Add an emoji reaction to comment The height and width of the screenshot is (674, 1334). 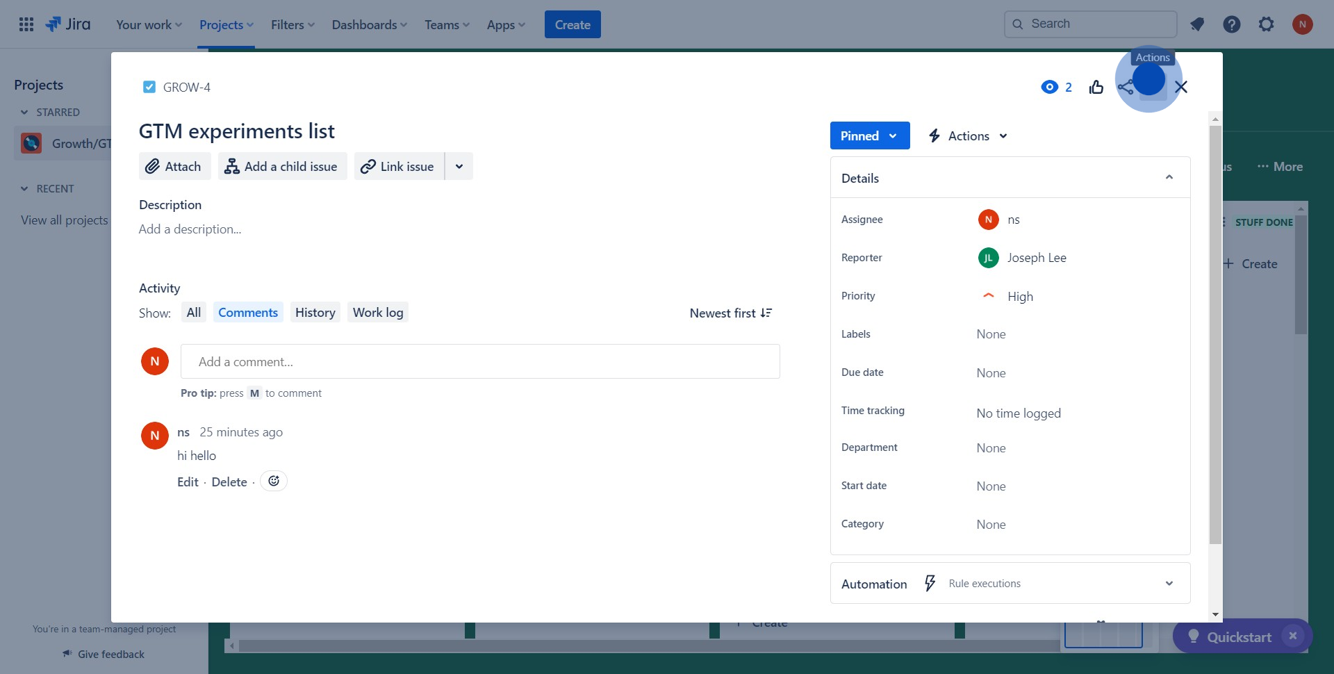[274, 481]
